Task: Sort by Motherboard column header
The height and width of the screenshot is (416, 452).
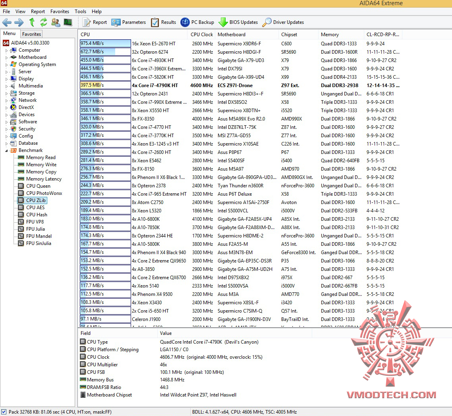Action: pos(247,34)
